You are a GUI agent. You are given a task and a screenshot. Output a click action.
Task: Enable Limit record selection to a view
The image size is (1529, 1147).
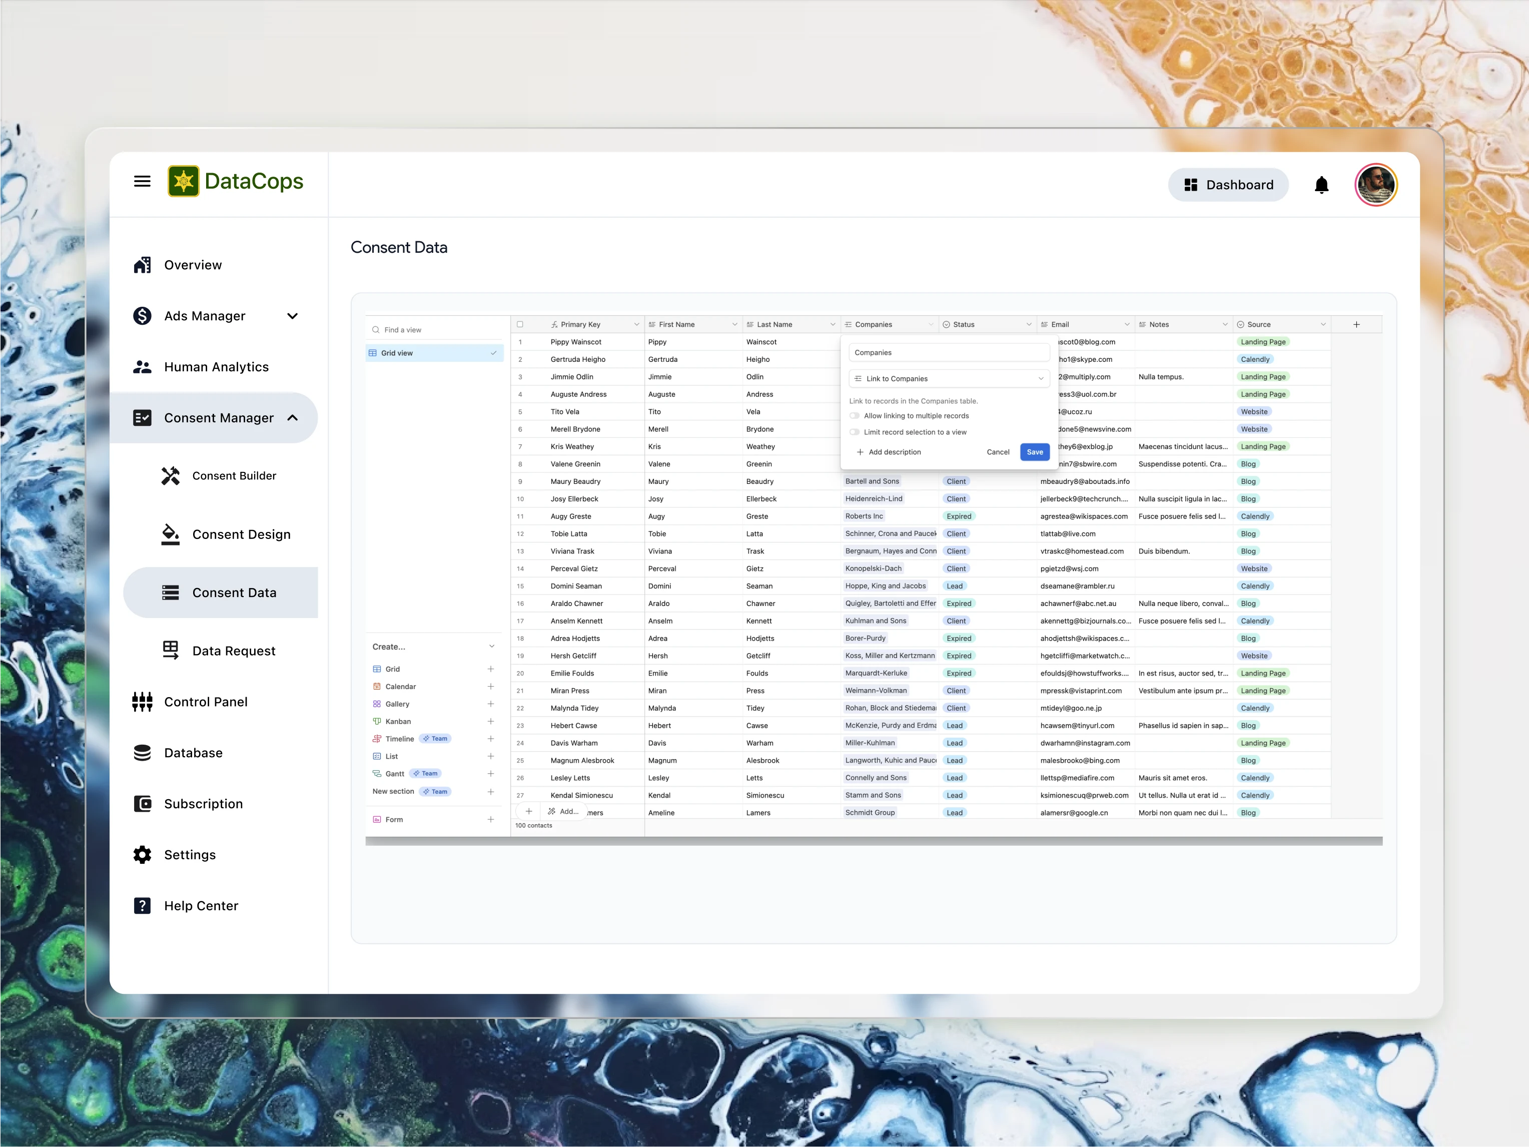click(x=855, y=431)
